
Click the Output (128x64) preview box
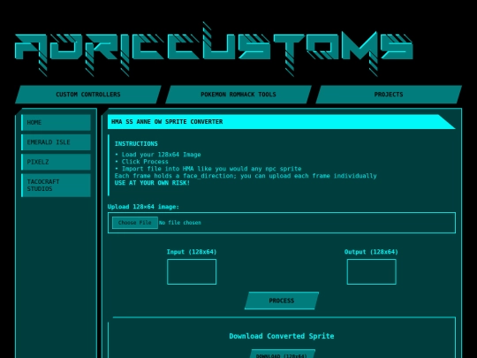pos(371,272)
